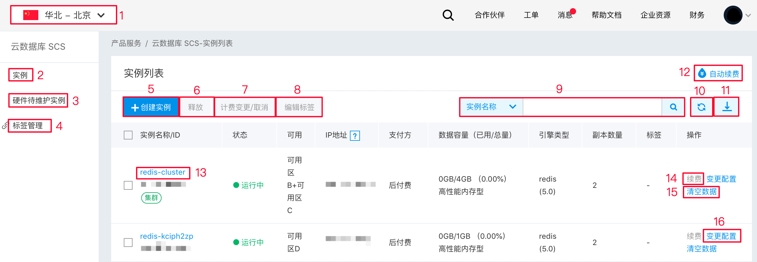Download the instance list
This screenshot has height=262, width=757.
(x=727, y=107)
